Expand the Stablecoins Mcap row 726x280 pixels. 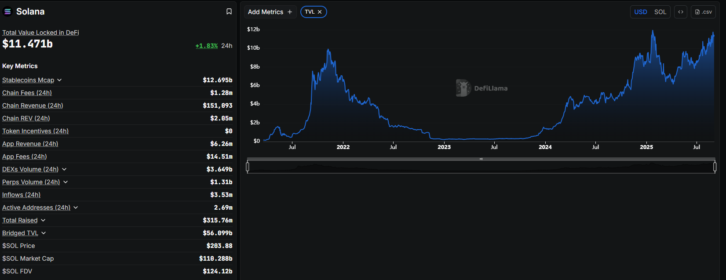tap(59, 80)
